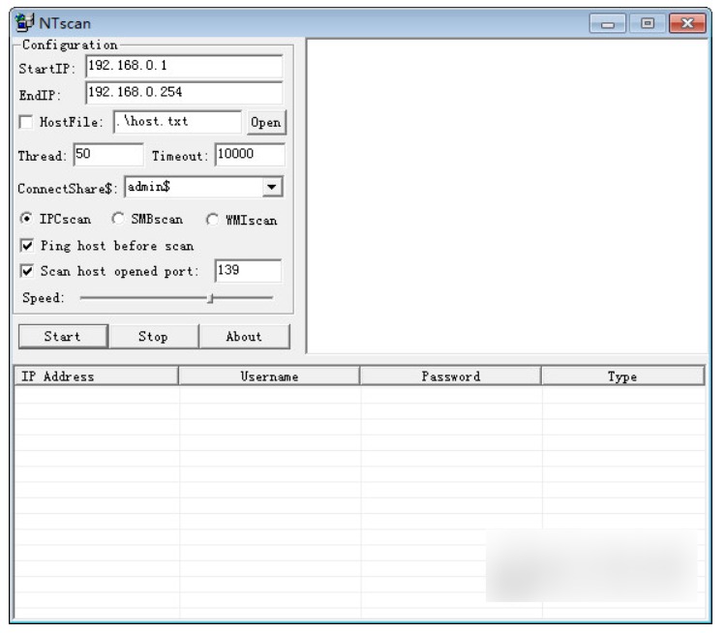The image size is (725, 633).
Task: Adjust the Speed slider handle
Action: pyautogui.click(x=210, y=298)
